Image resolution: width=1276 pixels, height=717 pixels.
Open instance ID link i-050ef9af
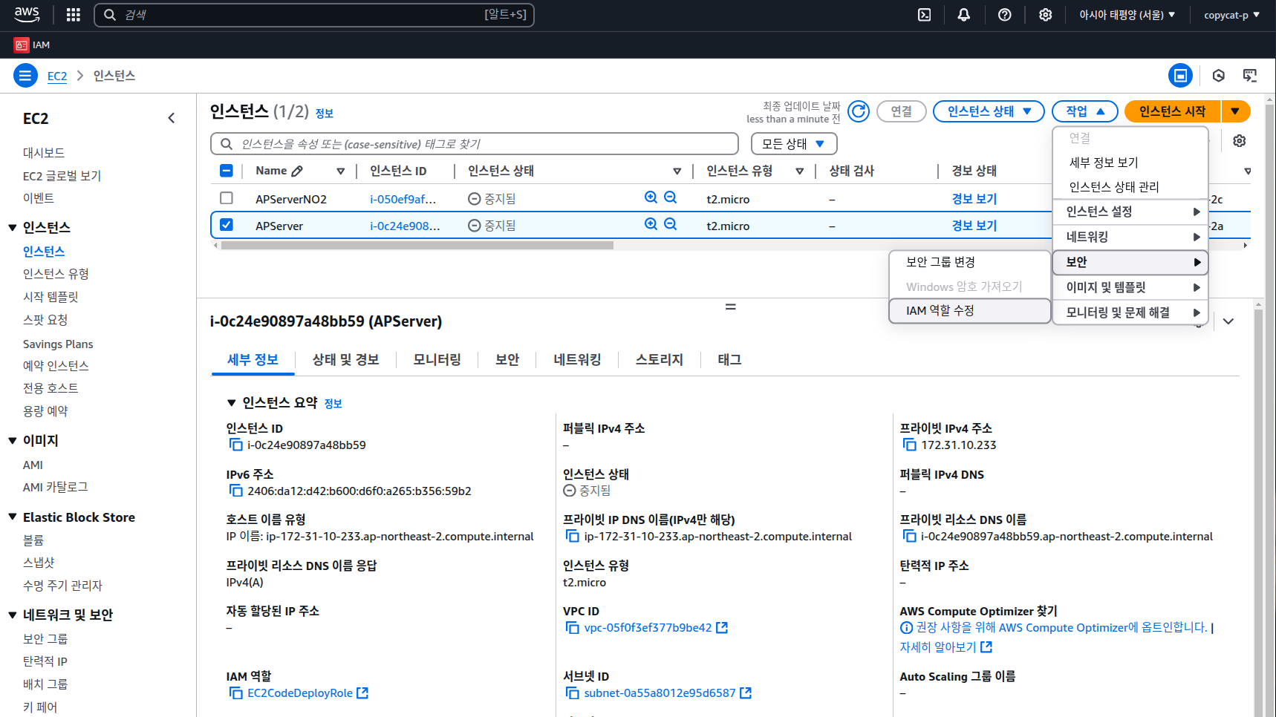pos(403,199)
